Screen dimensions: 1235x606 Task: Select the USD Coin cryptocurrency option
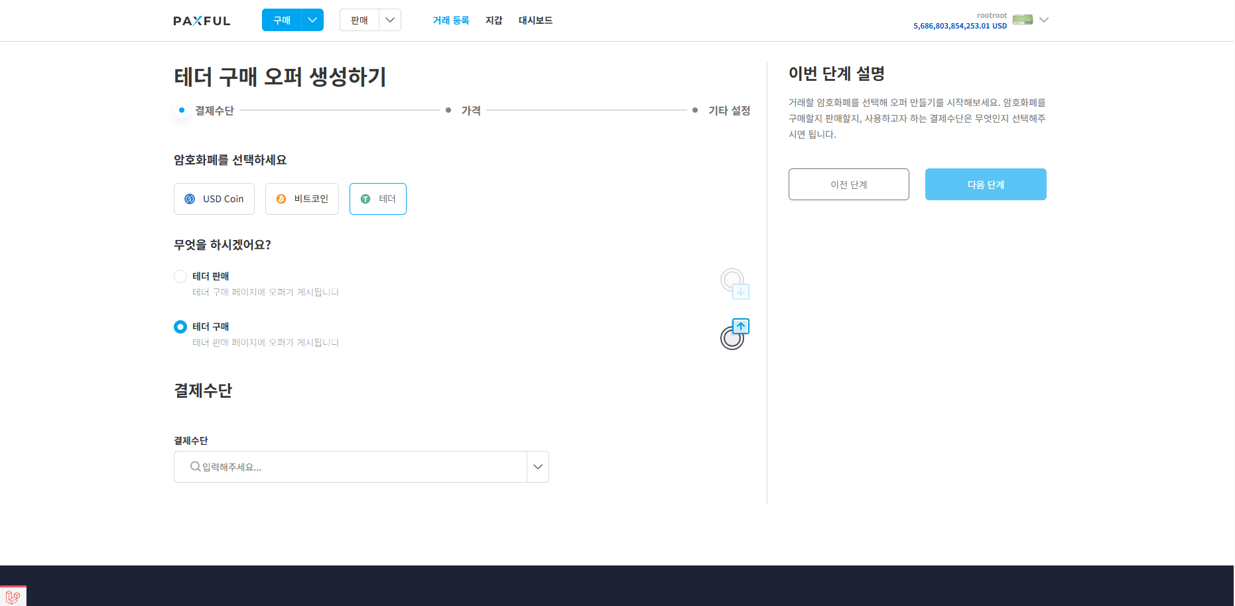[x=214, y=198]
